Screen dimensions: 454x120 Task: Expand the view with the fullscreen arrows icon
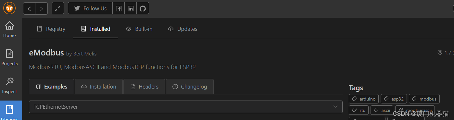click(x=58, y=8)
